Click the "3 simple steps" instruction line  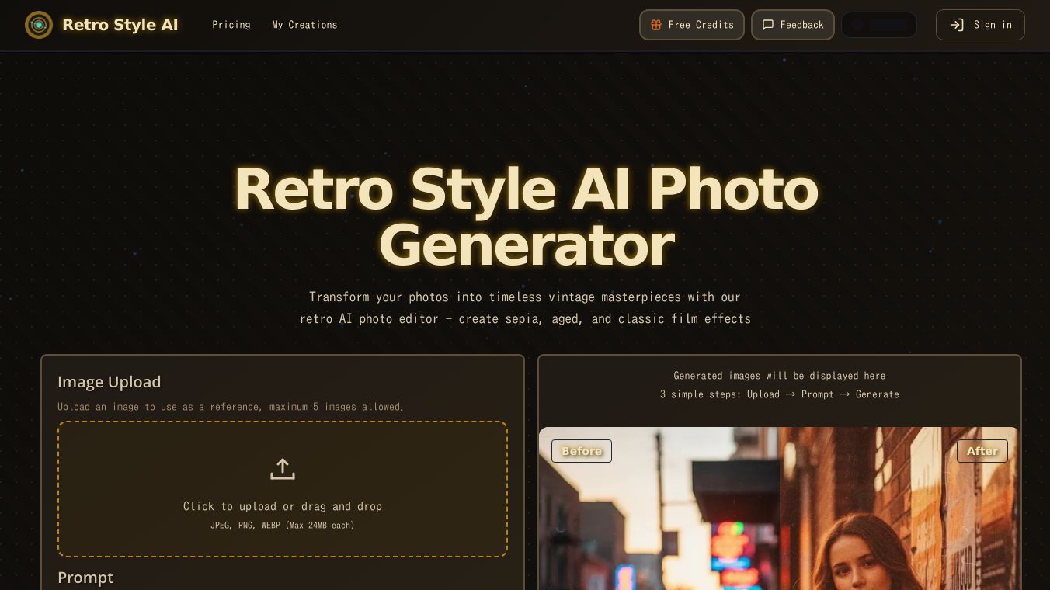pyautogui.click(x=780, y=394)
